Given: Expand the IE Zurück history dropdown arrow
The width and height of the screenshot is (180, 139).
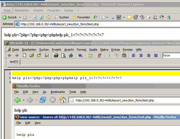Looking at the screenshot, I should (19, 17).
